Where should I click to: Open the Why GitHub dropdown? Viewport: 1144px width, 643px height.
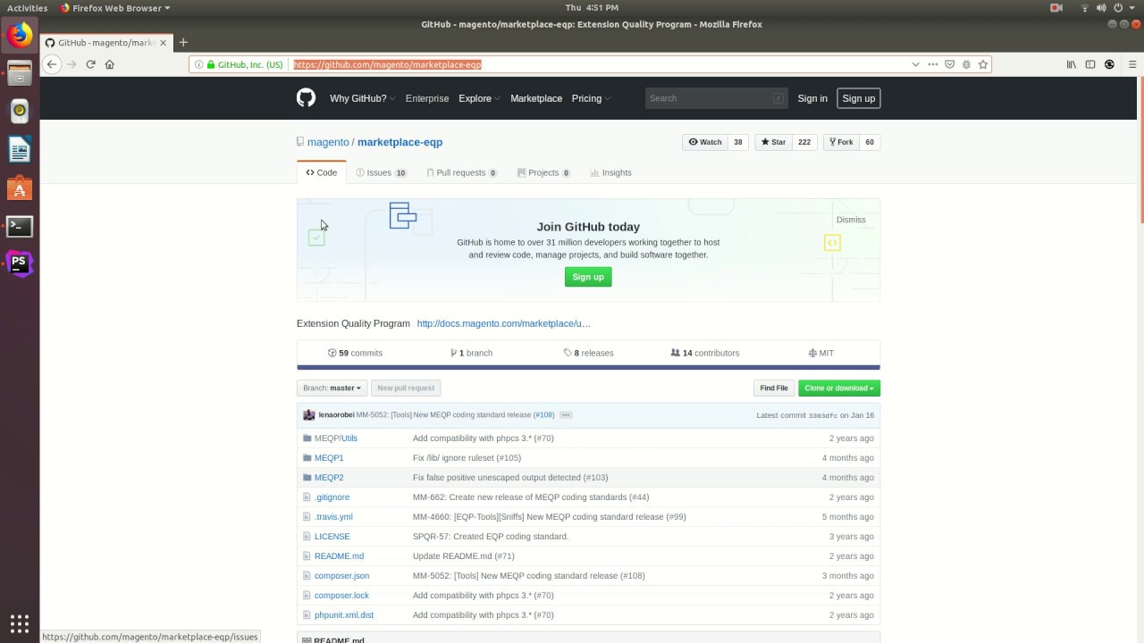point(362,98)
